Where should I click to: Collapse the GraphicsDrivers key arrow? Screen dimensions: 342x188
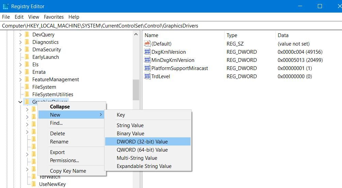[x=20, y=102]
